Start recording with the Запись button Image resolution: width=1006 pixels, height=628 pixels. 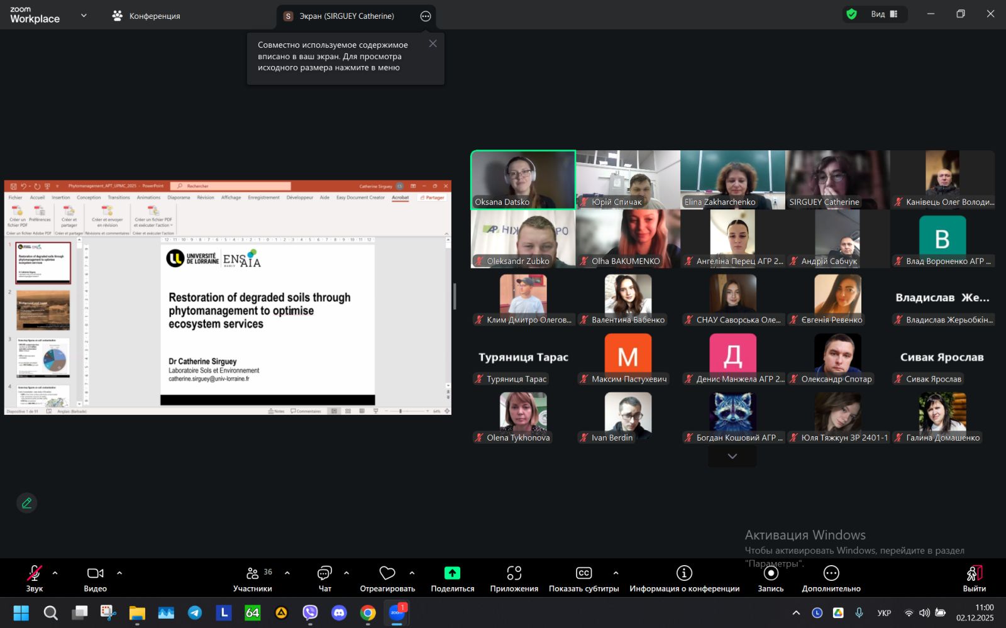click(x=770, y=578)
